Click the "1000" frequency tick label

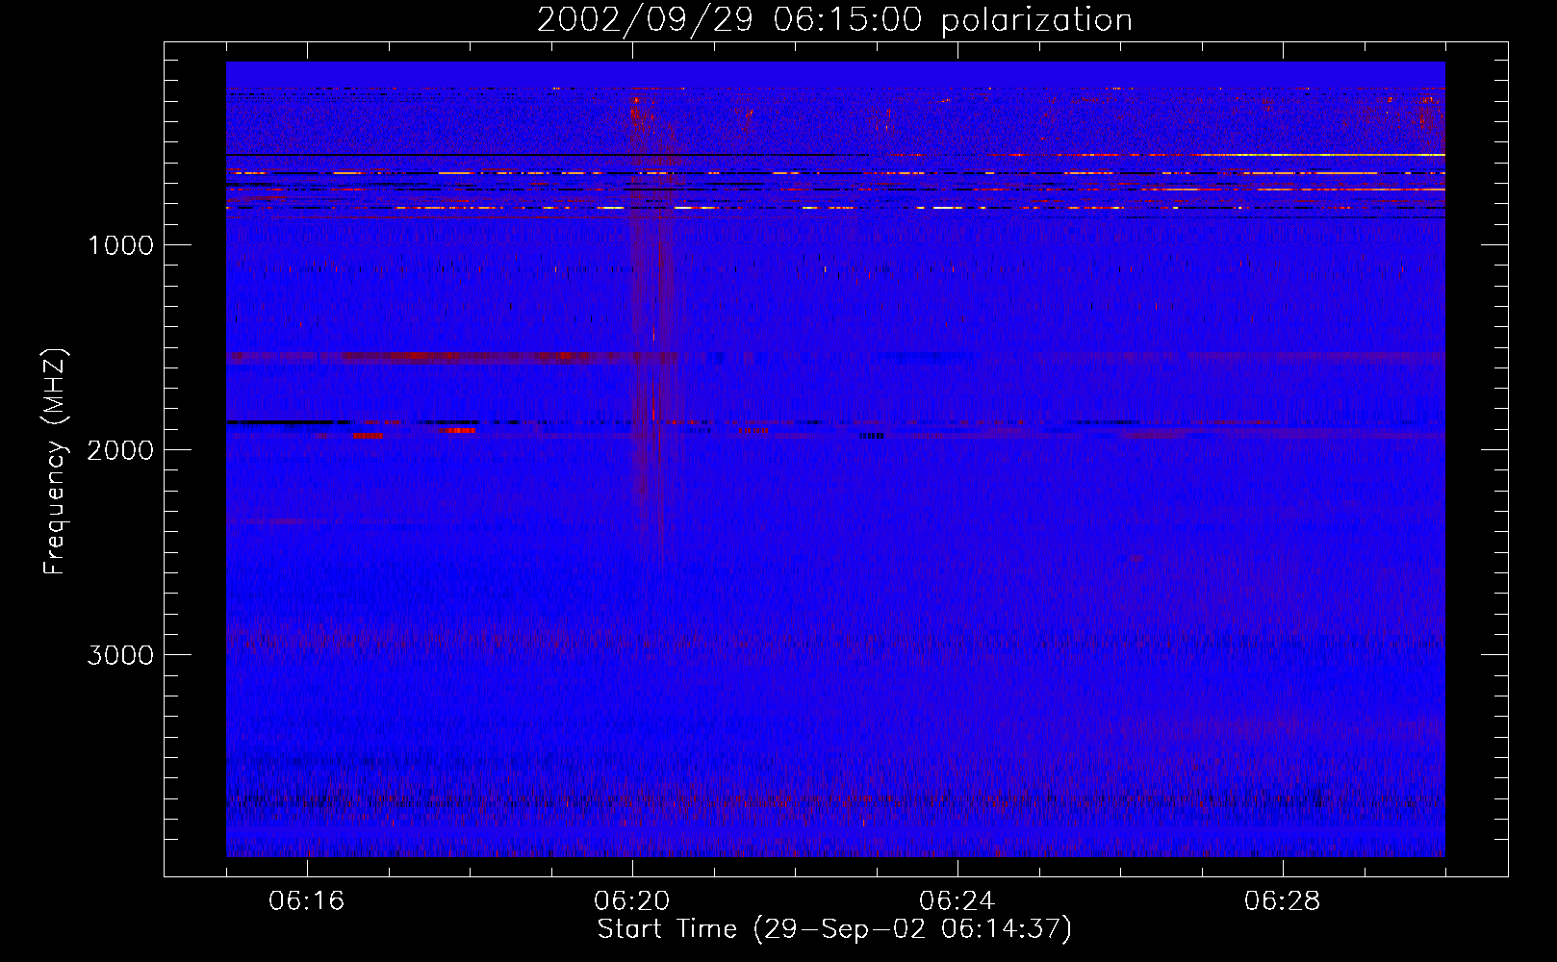click(120, 245)
